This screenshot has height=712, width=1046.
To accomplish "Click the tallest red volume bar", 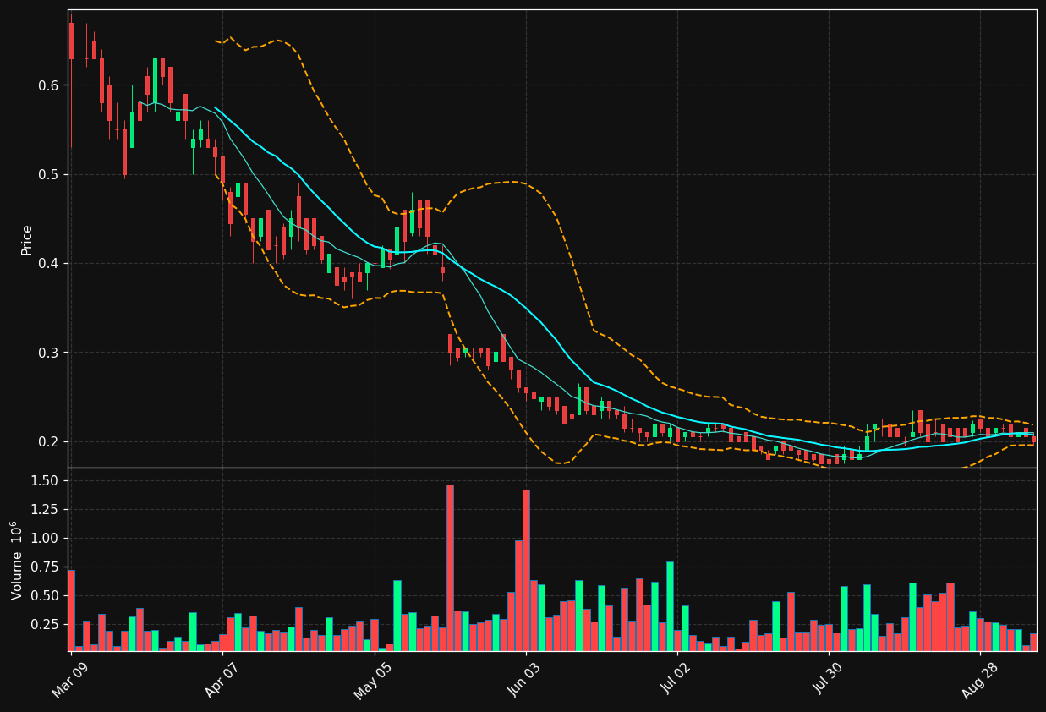I will pyautogui.click(x=450, y=567).
